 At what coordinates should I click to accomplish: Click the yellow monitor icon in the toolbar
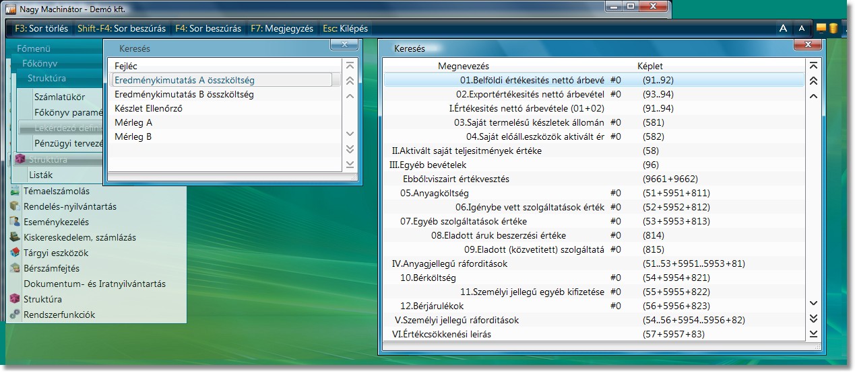(x=821, y=28)
